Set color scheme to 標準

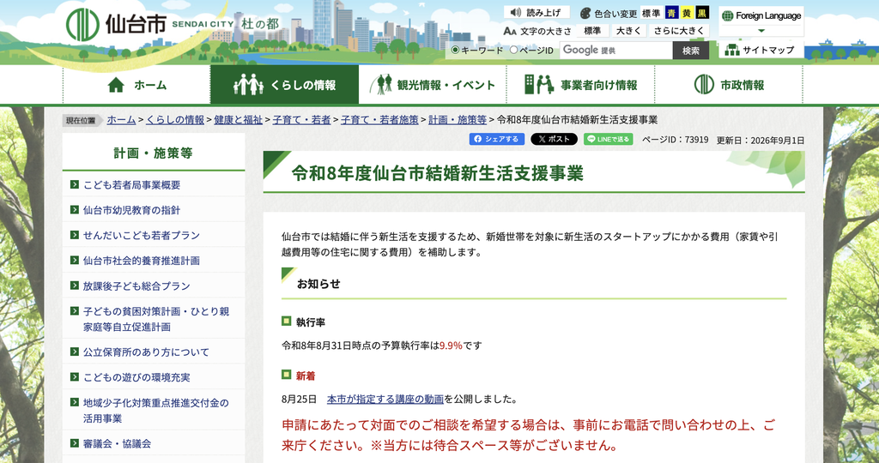[x=652, y=13]
